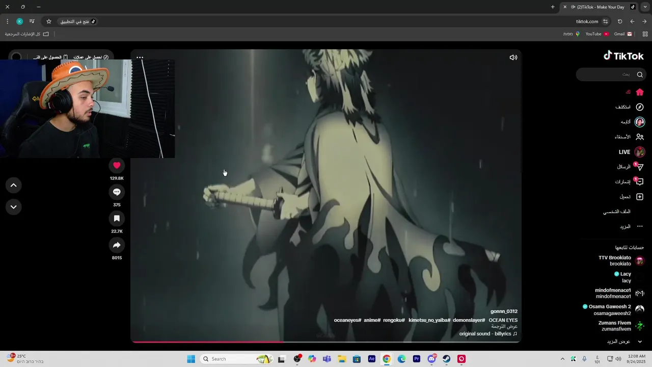Open All Bookmarks folder
Image resolution: width=652 pixels, height=367 pixels.
tap(26, 34)
